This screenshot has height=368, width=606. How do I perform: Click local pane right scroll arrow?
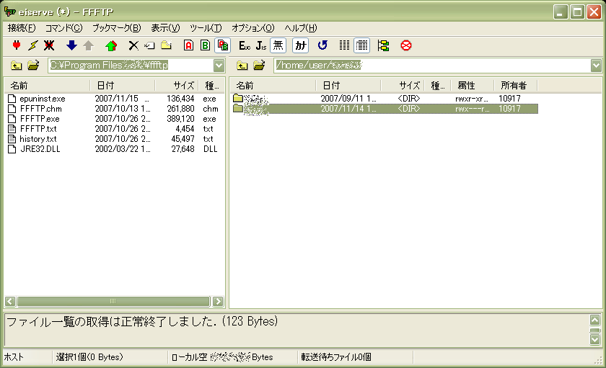(x=218, y=301)
